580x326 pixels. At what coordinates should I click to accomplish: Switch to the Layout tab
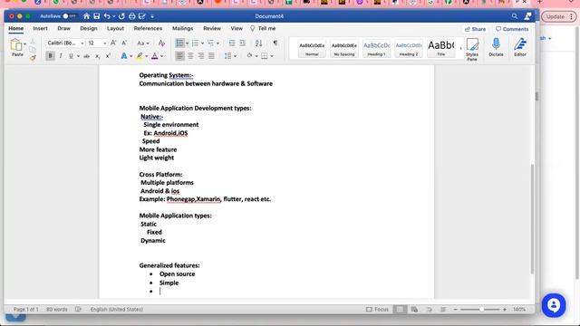(115, 28)
